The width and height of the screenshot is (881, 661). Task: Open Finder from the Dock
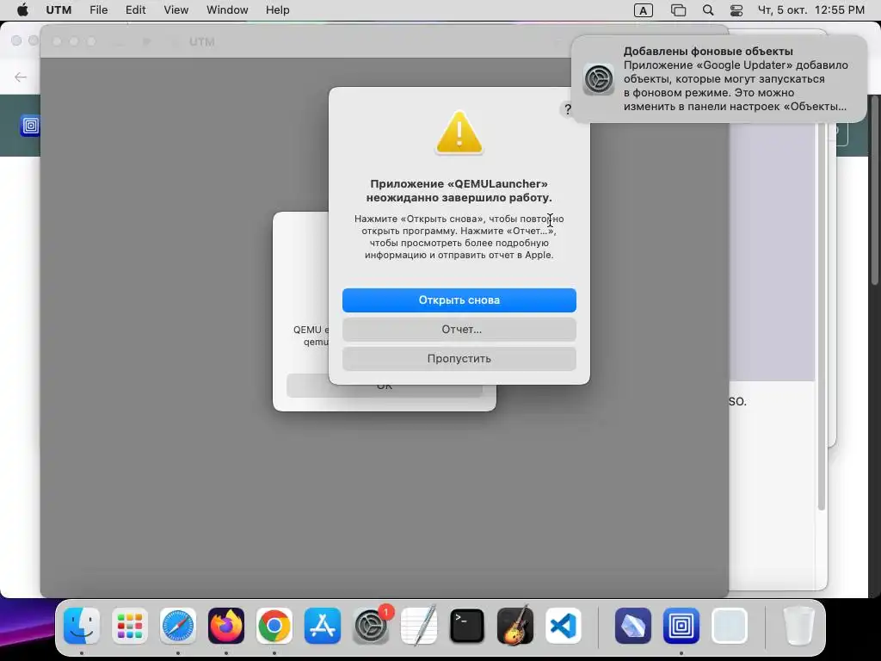tap(82, 626)
